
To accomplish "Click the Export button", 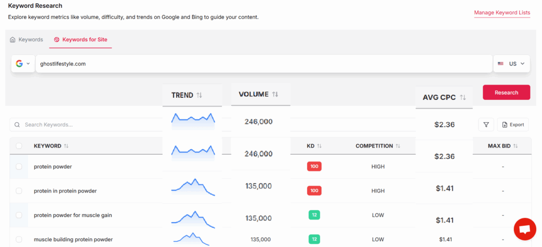I will coord(513,125).
